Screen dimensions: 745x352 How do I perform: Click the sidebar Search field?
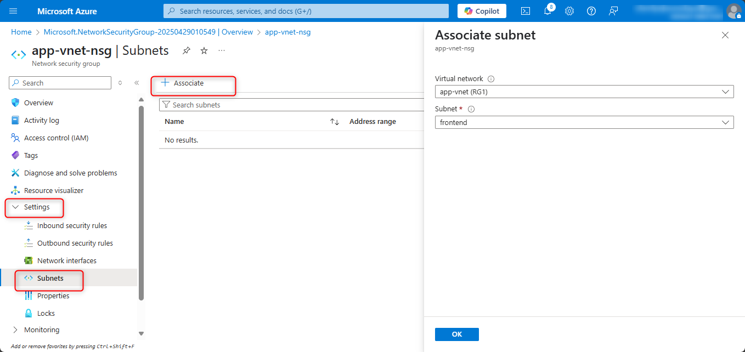point(60,83)
